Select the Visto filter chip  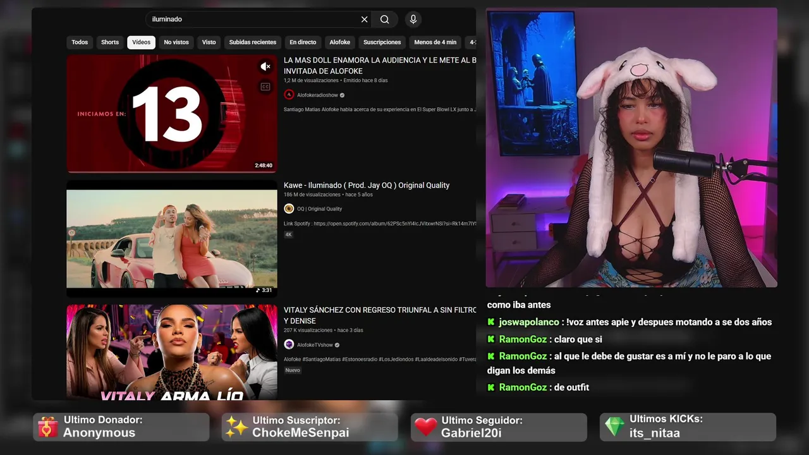pos(209,42)
